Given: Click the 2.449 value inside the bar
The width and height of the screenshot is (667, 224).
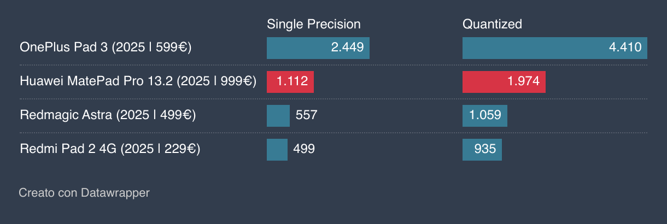Looking at the screenshot, I should click(x=347, y=48).
